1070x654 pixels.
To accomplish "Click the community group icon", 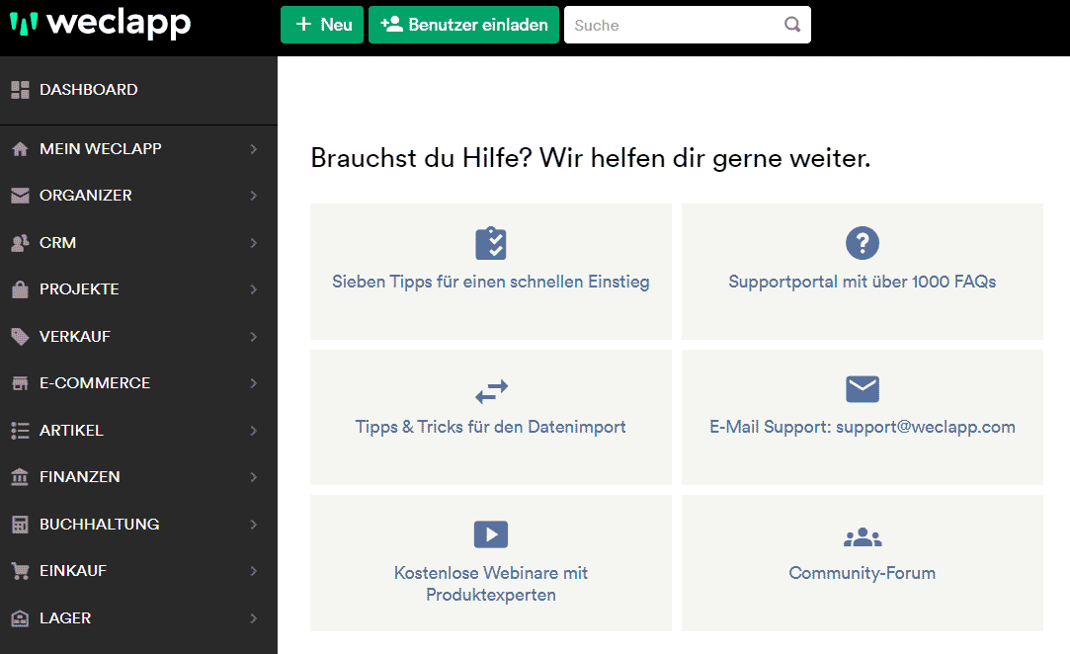I will (863, 537).
